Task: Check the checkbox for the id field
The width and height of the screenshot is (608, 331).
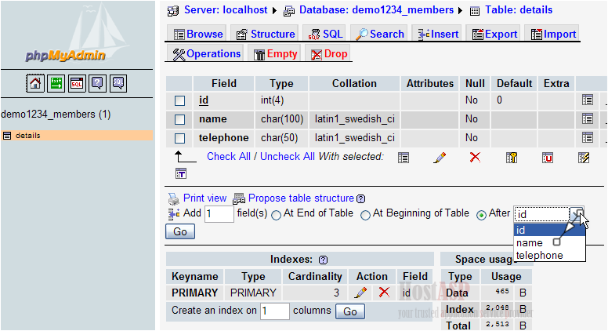Action: pyautogui.click(x=179, y=101)
